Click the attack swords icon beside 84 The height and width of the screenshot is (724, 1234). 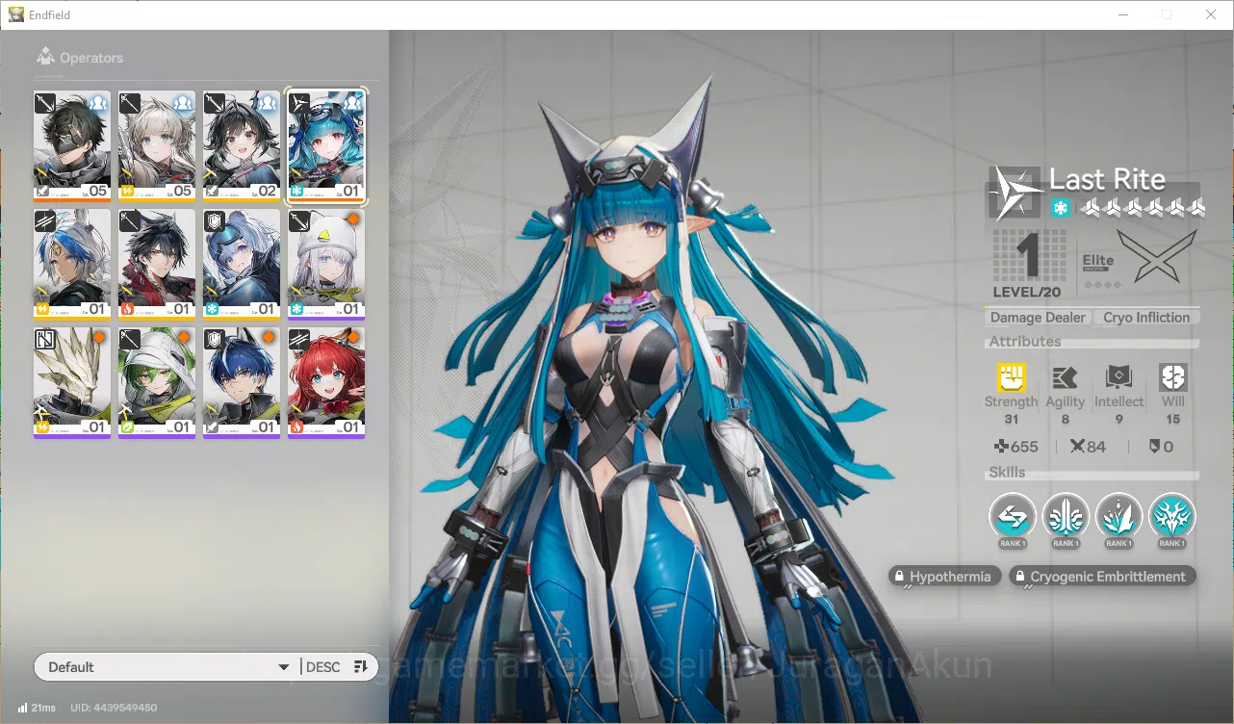1077,447
